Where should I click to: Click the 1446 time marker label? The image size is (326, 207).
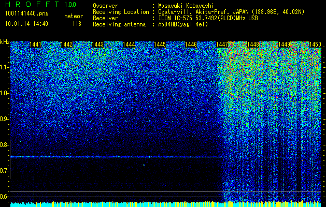pyautogui.click(x=191, y=45)
